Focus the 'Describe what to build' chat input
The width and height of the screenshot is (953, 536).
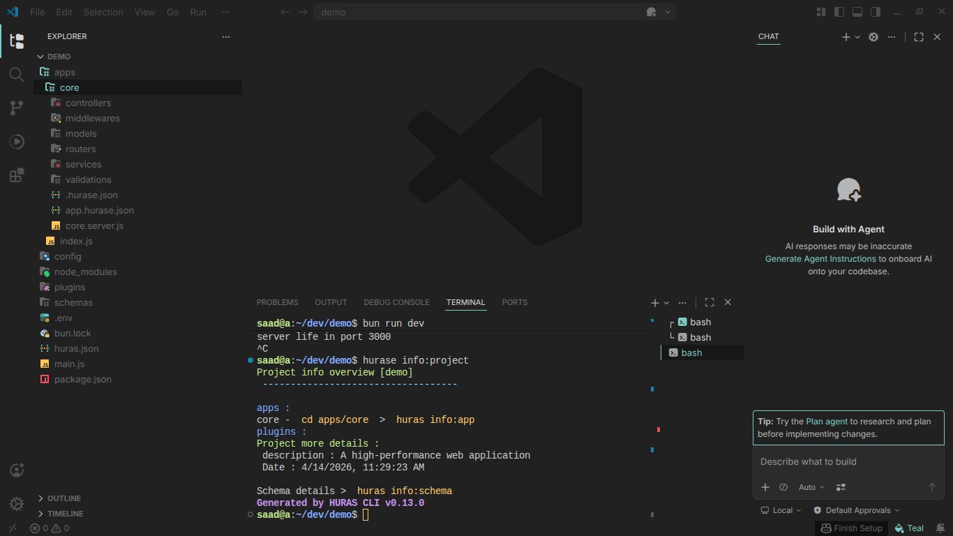click(848, 462)
